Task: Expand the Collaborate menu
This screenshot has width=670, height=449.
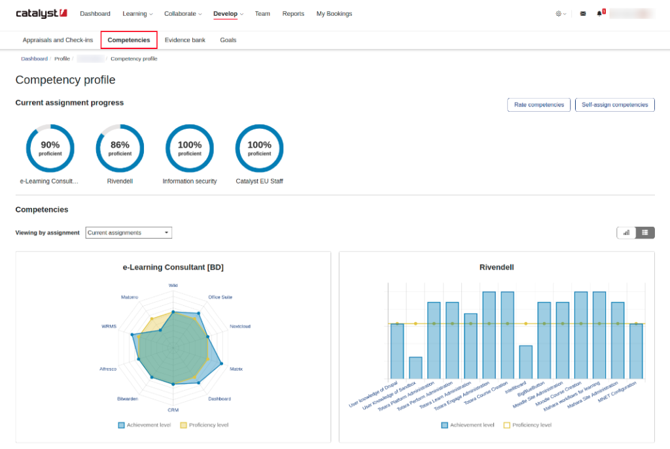Action: click(x=183, y=14)
